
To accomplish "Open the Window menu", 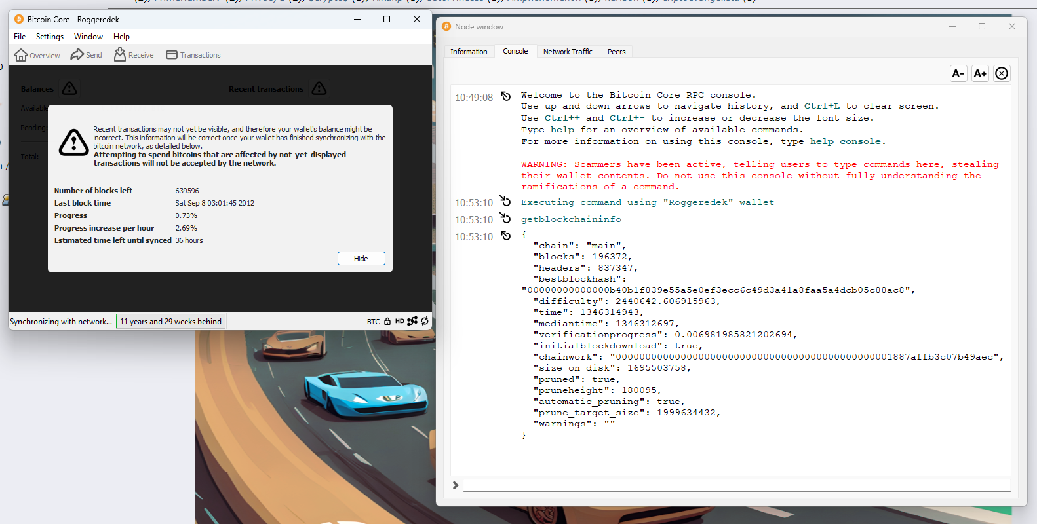I will pos(88,37).
